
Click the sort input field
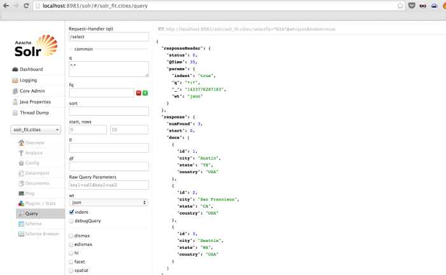coord(109,111)
